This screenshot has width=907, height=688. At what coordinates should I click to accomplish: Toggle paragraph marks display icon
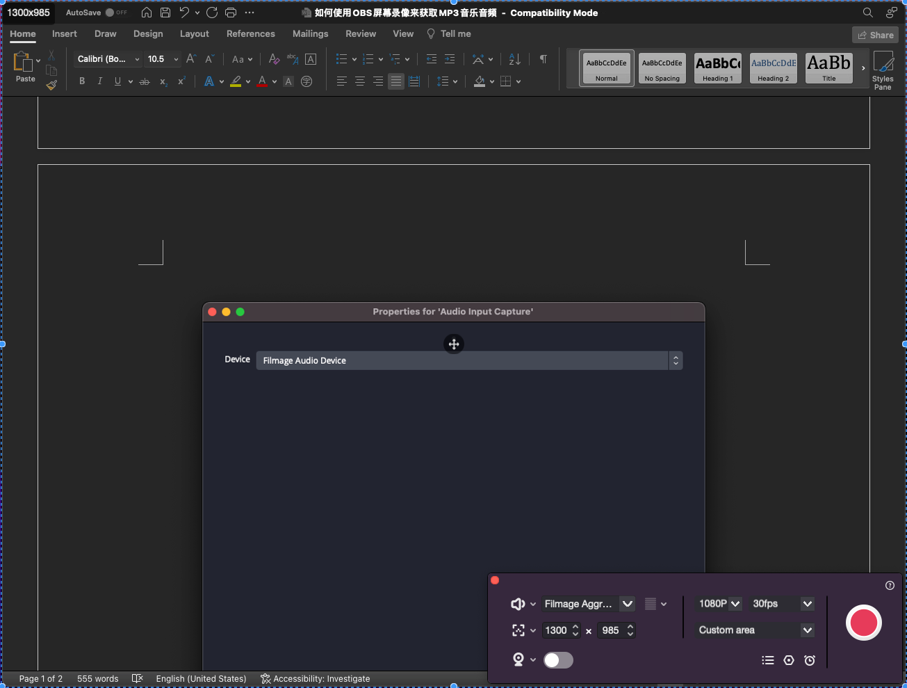[544, 59]
